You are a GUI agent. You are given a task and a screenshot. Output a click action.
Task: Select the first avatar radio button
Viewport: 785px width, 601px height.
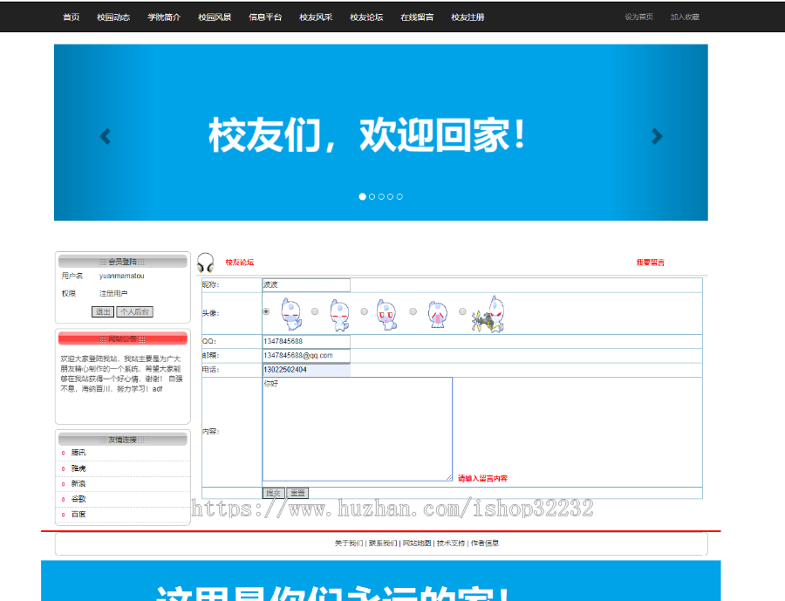click(x=266, y=311)
